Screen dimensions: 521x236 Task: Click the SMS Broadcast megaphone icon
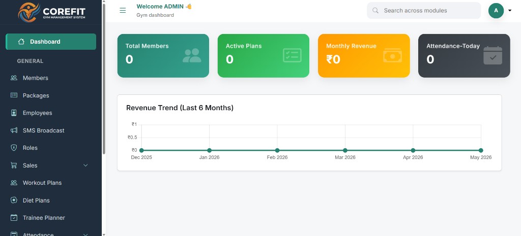point(14,130)
